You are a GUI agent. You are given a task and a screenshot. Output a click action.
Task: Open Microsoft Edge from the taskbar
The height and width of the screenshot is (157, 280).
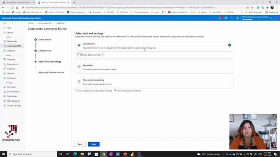(x=75, y=154)
